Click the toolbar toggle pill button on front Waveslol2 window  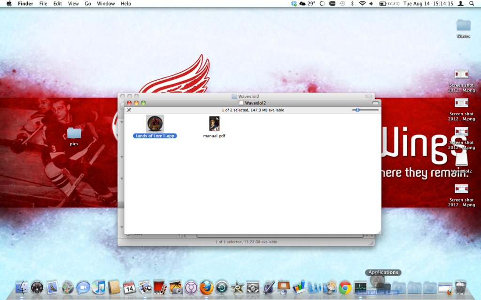click(375, 103)
